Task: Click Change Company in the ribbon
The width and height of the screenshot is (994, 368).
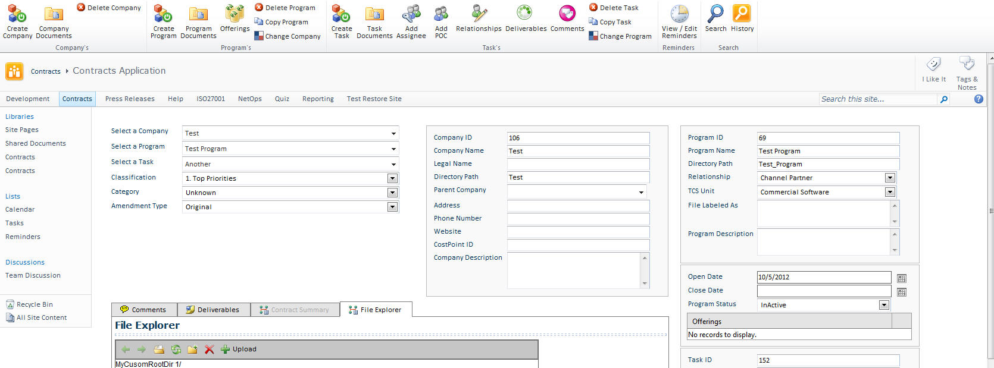Action: [x=287, y=36]
